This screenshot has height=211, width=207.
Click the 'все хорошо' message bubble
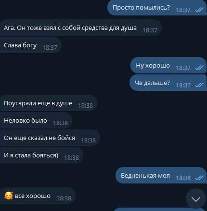coord(38,196)
